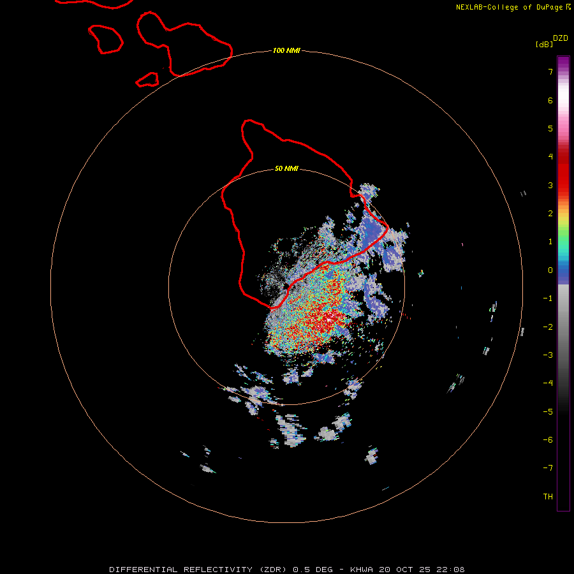Click the DZD label above the color scale
The width and height of the screenshot is (574, 574).
pos(561,38)
